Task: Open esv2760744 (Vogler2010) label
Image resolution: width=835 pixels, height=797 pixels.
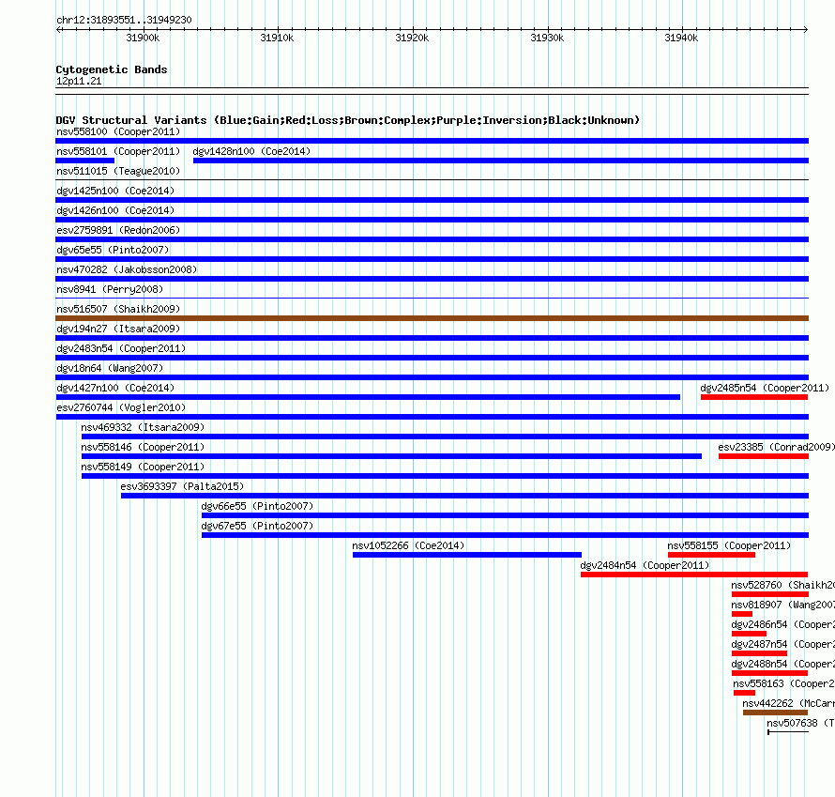Action: [121, 407]
